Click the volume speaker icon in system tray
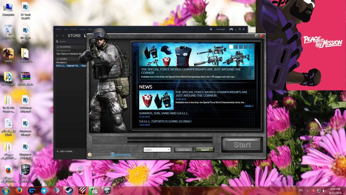This screenshot has width=346, height=195. point(324,191)
